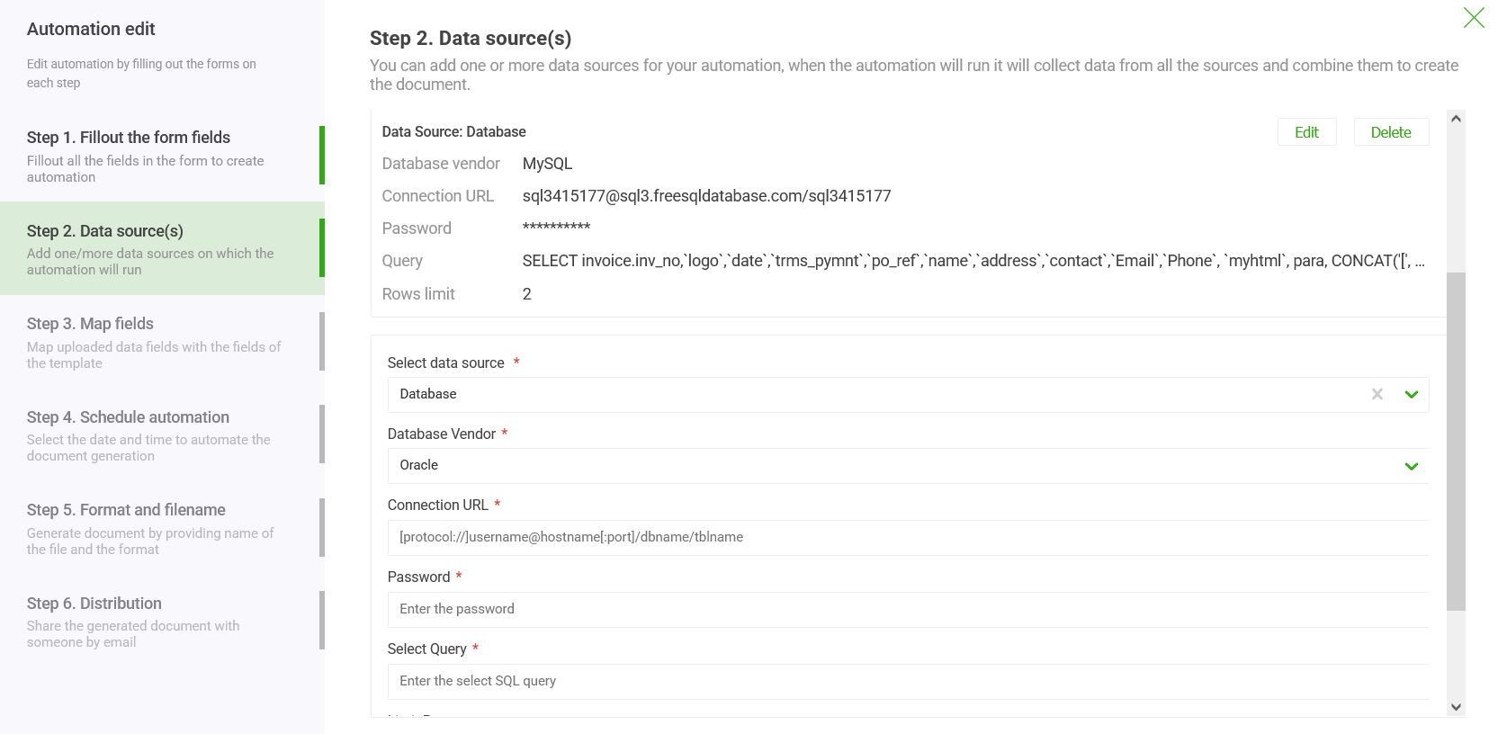
Task: Click the scrollbar down arrow
Action: point(1456,708)
